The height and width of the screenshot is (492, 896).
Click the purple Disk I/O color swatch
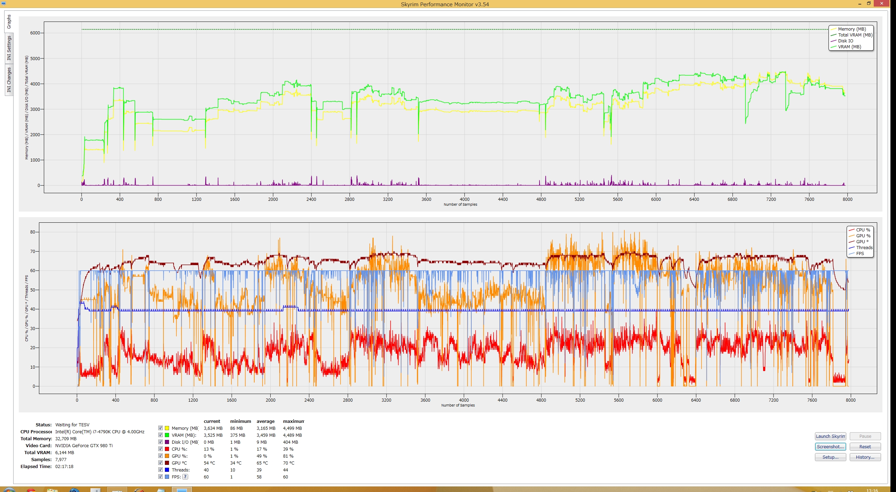coord(167,442)
